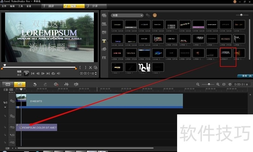This screenshot has width=253, height=152.
Task: Select the 2 编辑 step tab
Action: pos(74,6)
